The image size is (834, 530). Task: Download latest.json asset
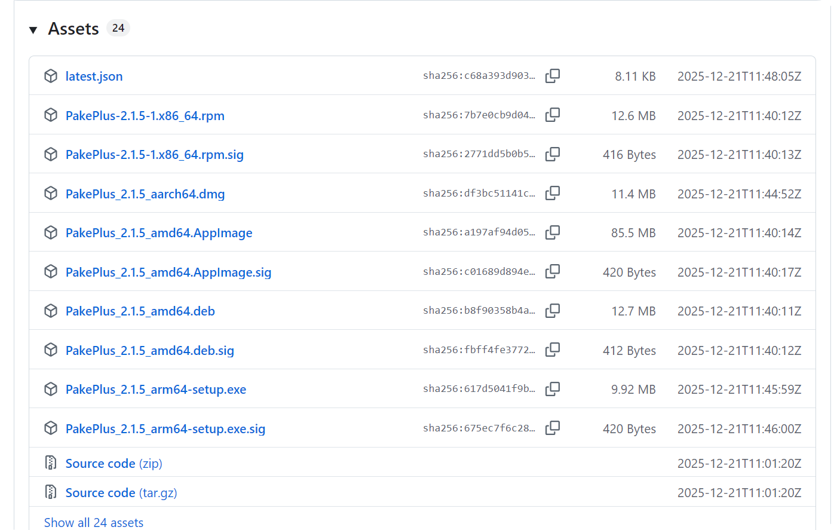(94, 76)
